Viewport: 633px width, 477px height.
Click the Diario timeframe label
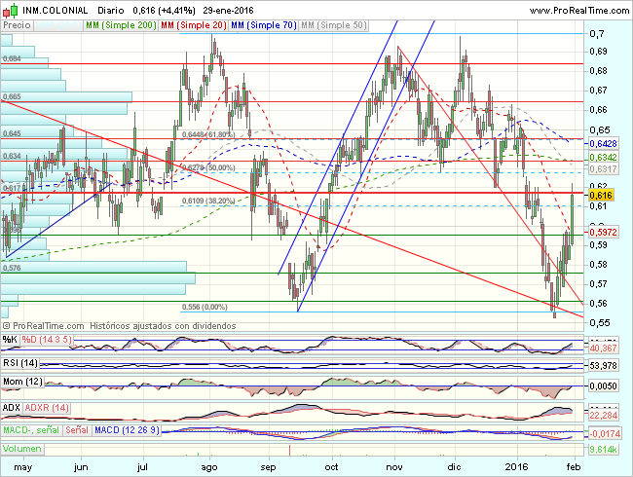[x=111, y=10]
